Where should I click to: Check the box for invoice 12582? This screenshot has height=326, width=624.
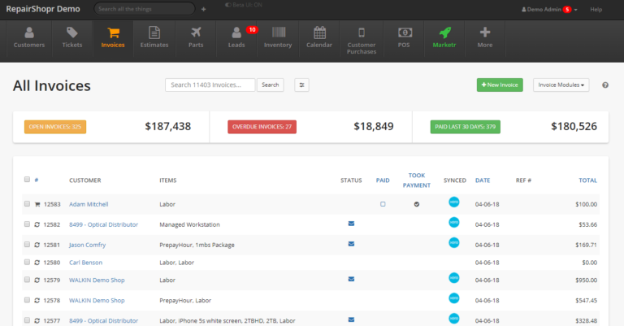27,224
